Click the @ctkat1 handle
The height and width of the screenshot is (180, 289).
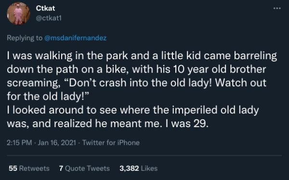pos(49,18)
